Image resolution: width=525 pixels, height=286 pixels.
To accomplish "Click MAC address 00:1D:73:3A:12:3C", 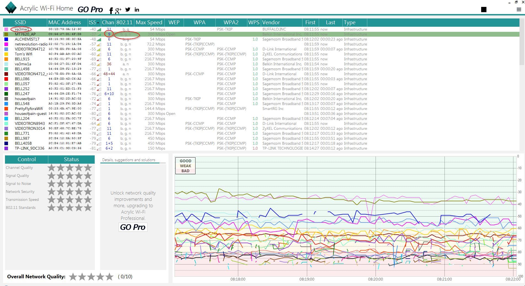I will tap(65, 29).
